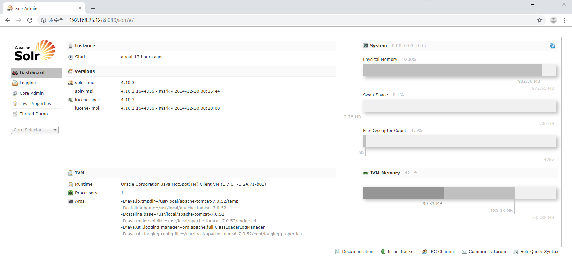Click the Documentation page icon
This screenshot has width=572, height=276.
[337, 252]
